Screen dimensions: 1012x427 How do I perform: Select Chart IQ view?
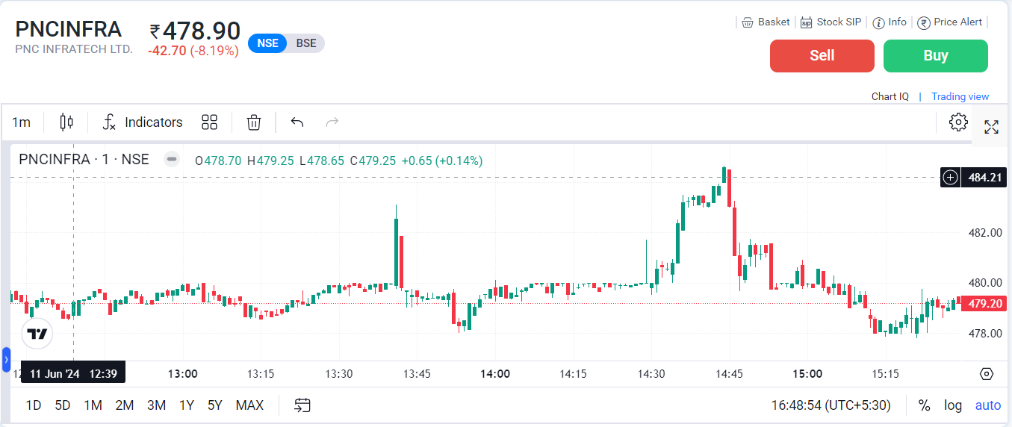(x=890, y=96)
